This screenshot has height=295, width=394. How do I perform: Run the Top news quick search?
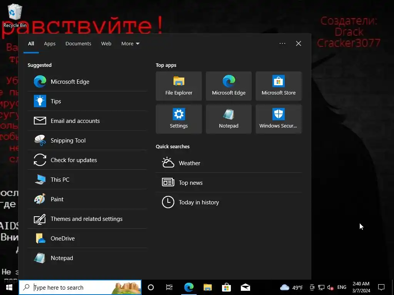tap(229, 182)
